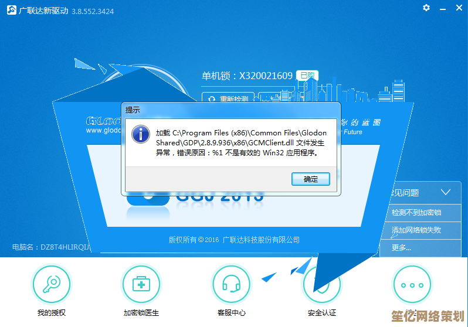Click the 已购 status badge
468x327 pixels.
[307, 76]
